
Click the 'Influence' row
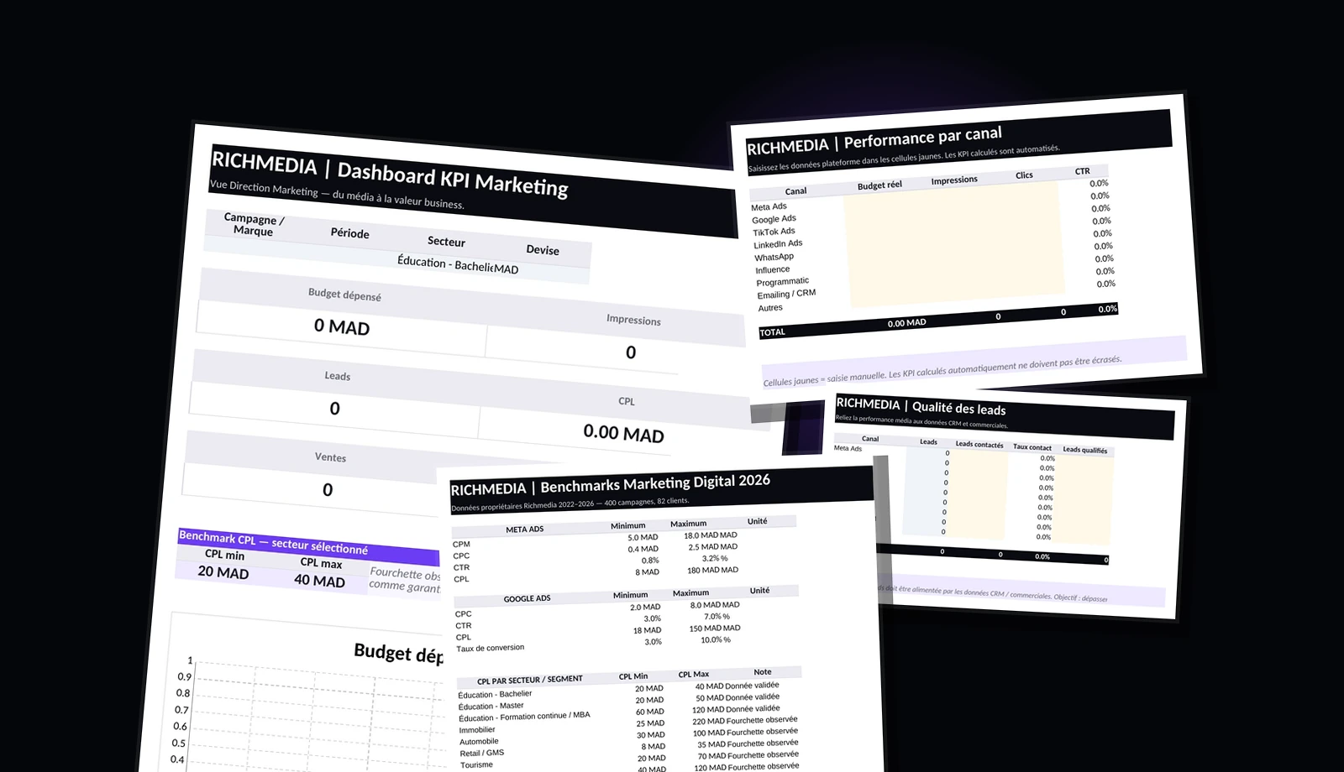(772, 270)
